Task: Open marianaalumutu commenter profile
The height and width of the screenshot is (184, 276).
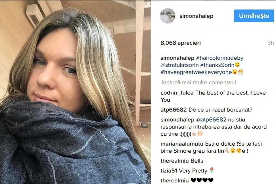Action: (x=182, y=144)
